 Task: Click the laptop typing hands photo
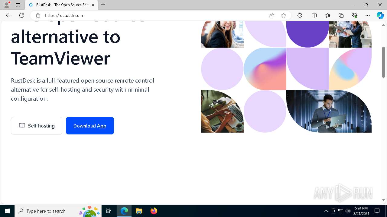(222, 111)
